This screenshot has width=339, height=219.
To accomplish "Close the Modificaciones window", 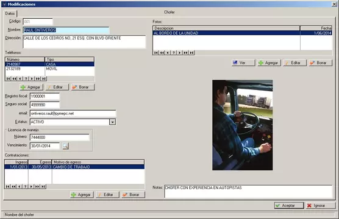I will pyautogui.click(x=334, y=4).
